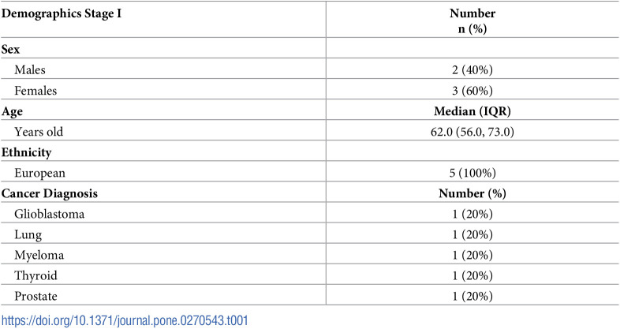Click the Males row label
This screenshot has height=329, width=620.
point(30,70)
